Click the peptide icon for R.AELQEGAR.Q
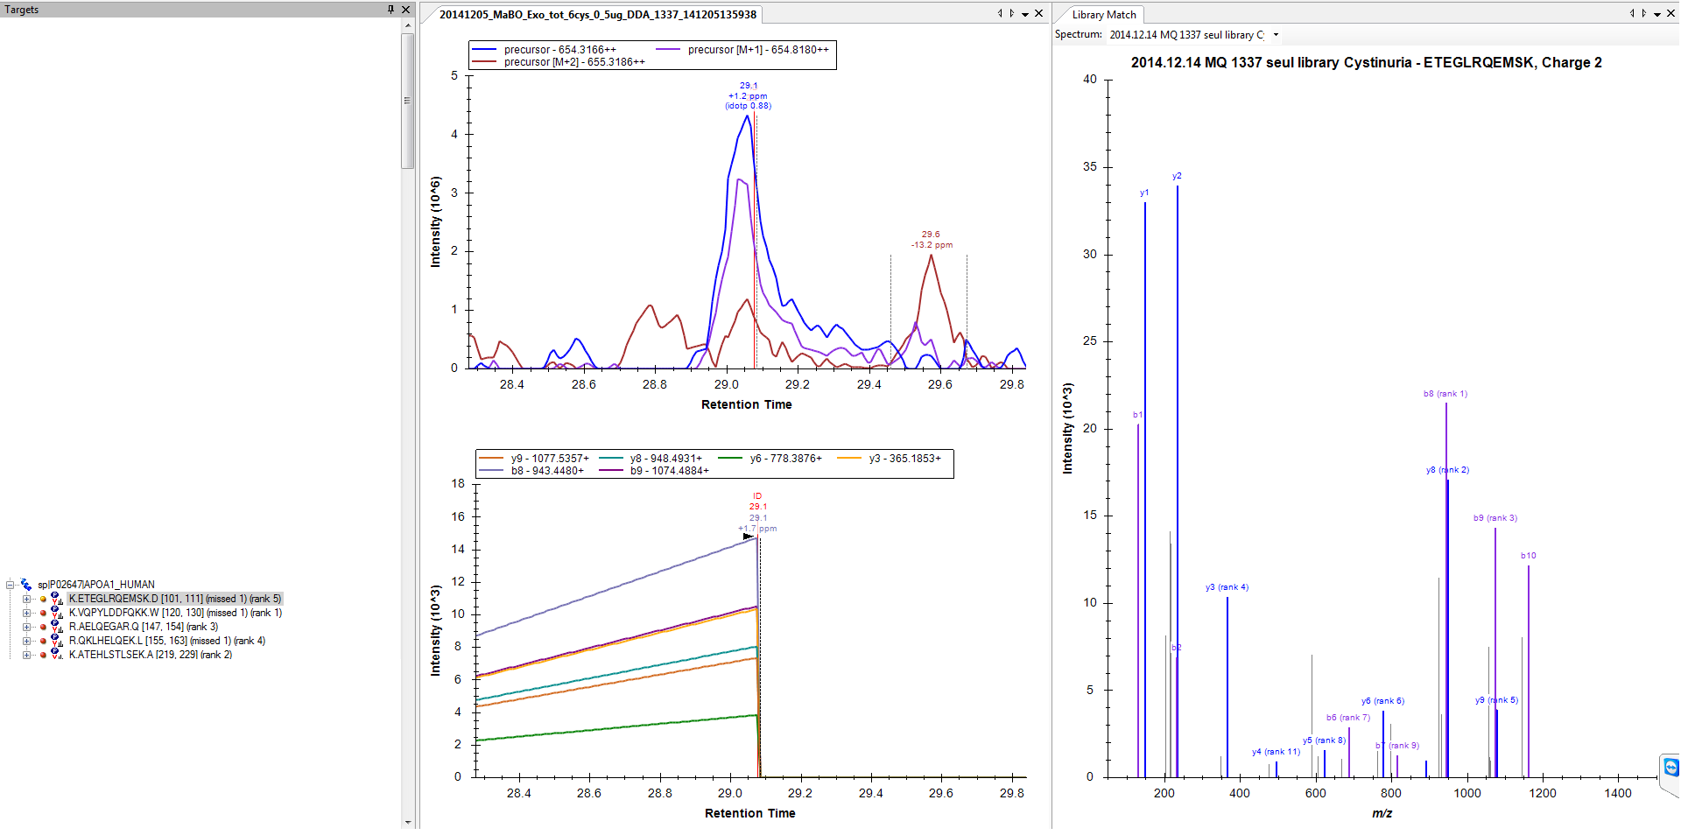 coord(56,628)
